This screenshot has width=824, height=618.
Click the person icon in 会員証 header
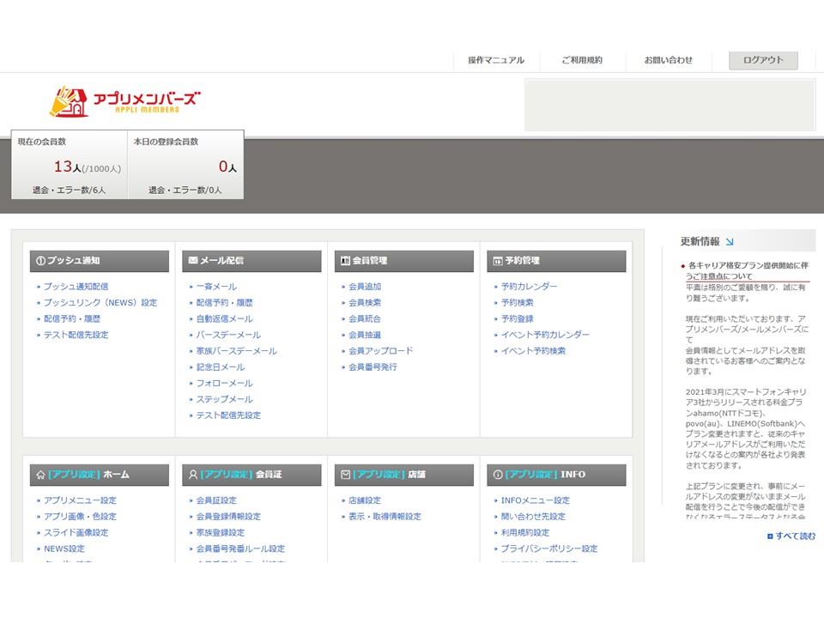pyautogui.click(x=192, y=475)
